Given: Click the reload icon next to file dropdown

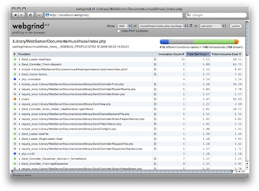Looking at the screenshot, I should 191,26.
